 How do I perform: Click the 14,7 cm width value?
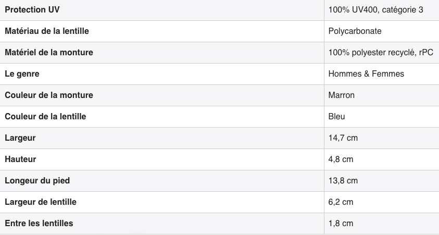pos(343,138)
